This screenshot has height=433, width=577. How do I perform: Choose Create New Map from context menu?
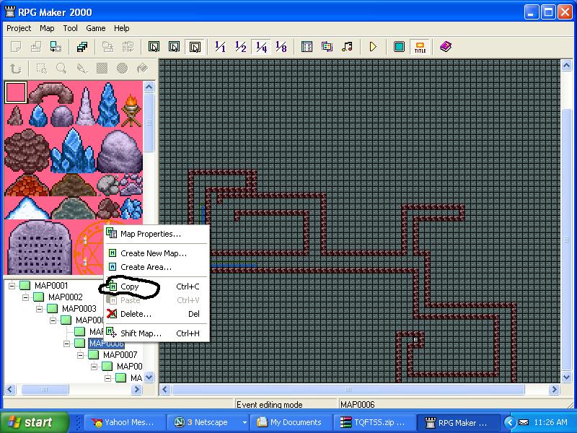(x=157, y=253)
